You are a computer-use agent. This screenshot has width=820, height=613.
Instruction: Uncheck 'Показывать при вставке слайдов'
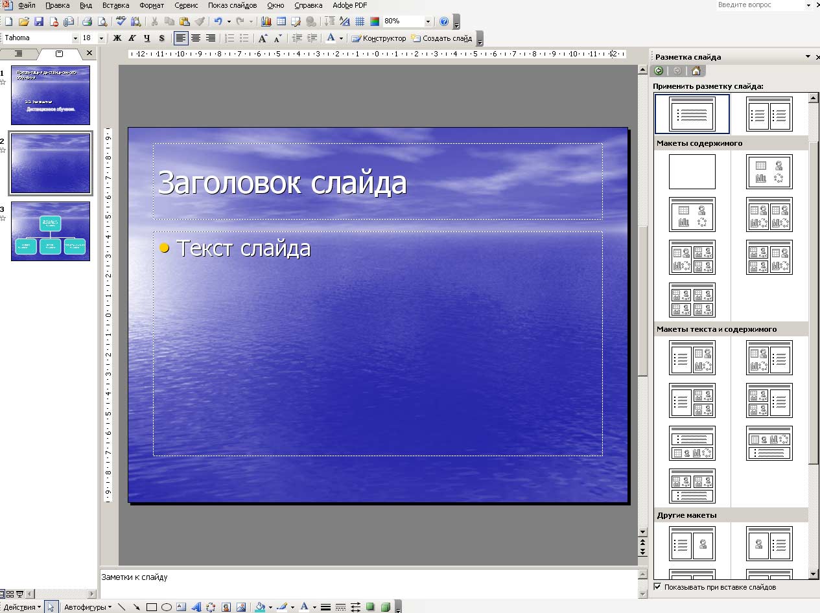[x=658, y=587]
